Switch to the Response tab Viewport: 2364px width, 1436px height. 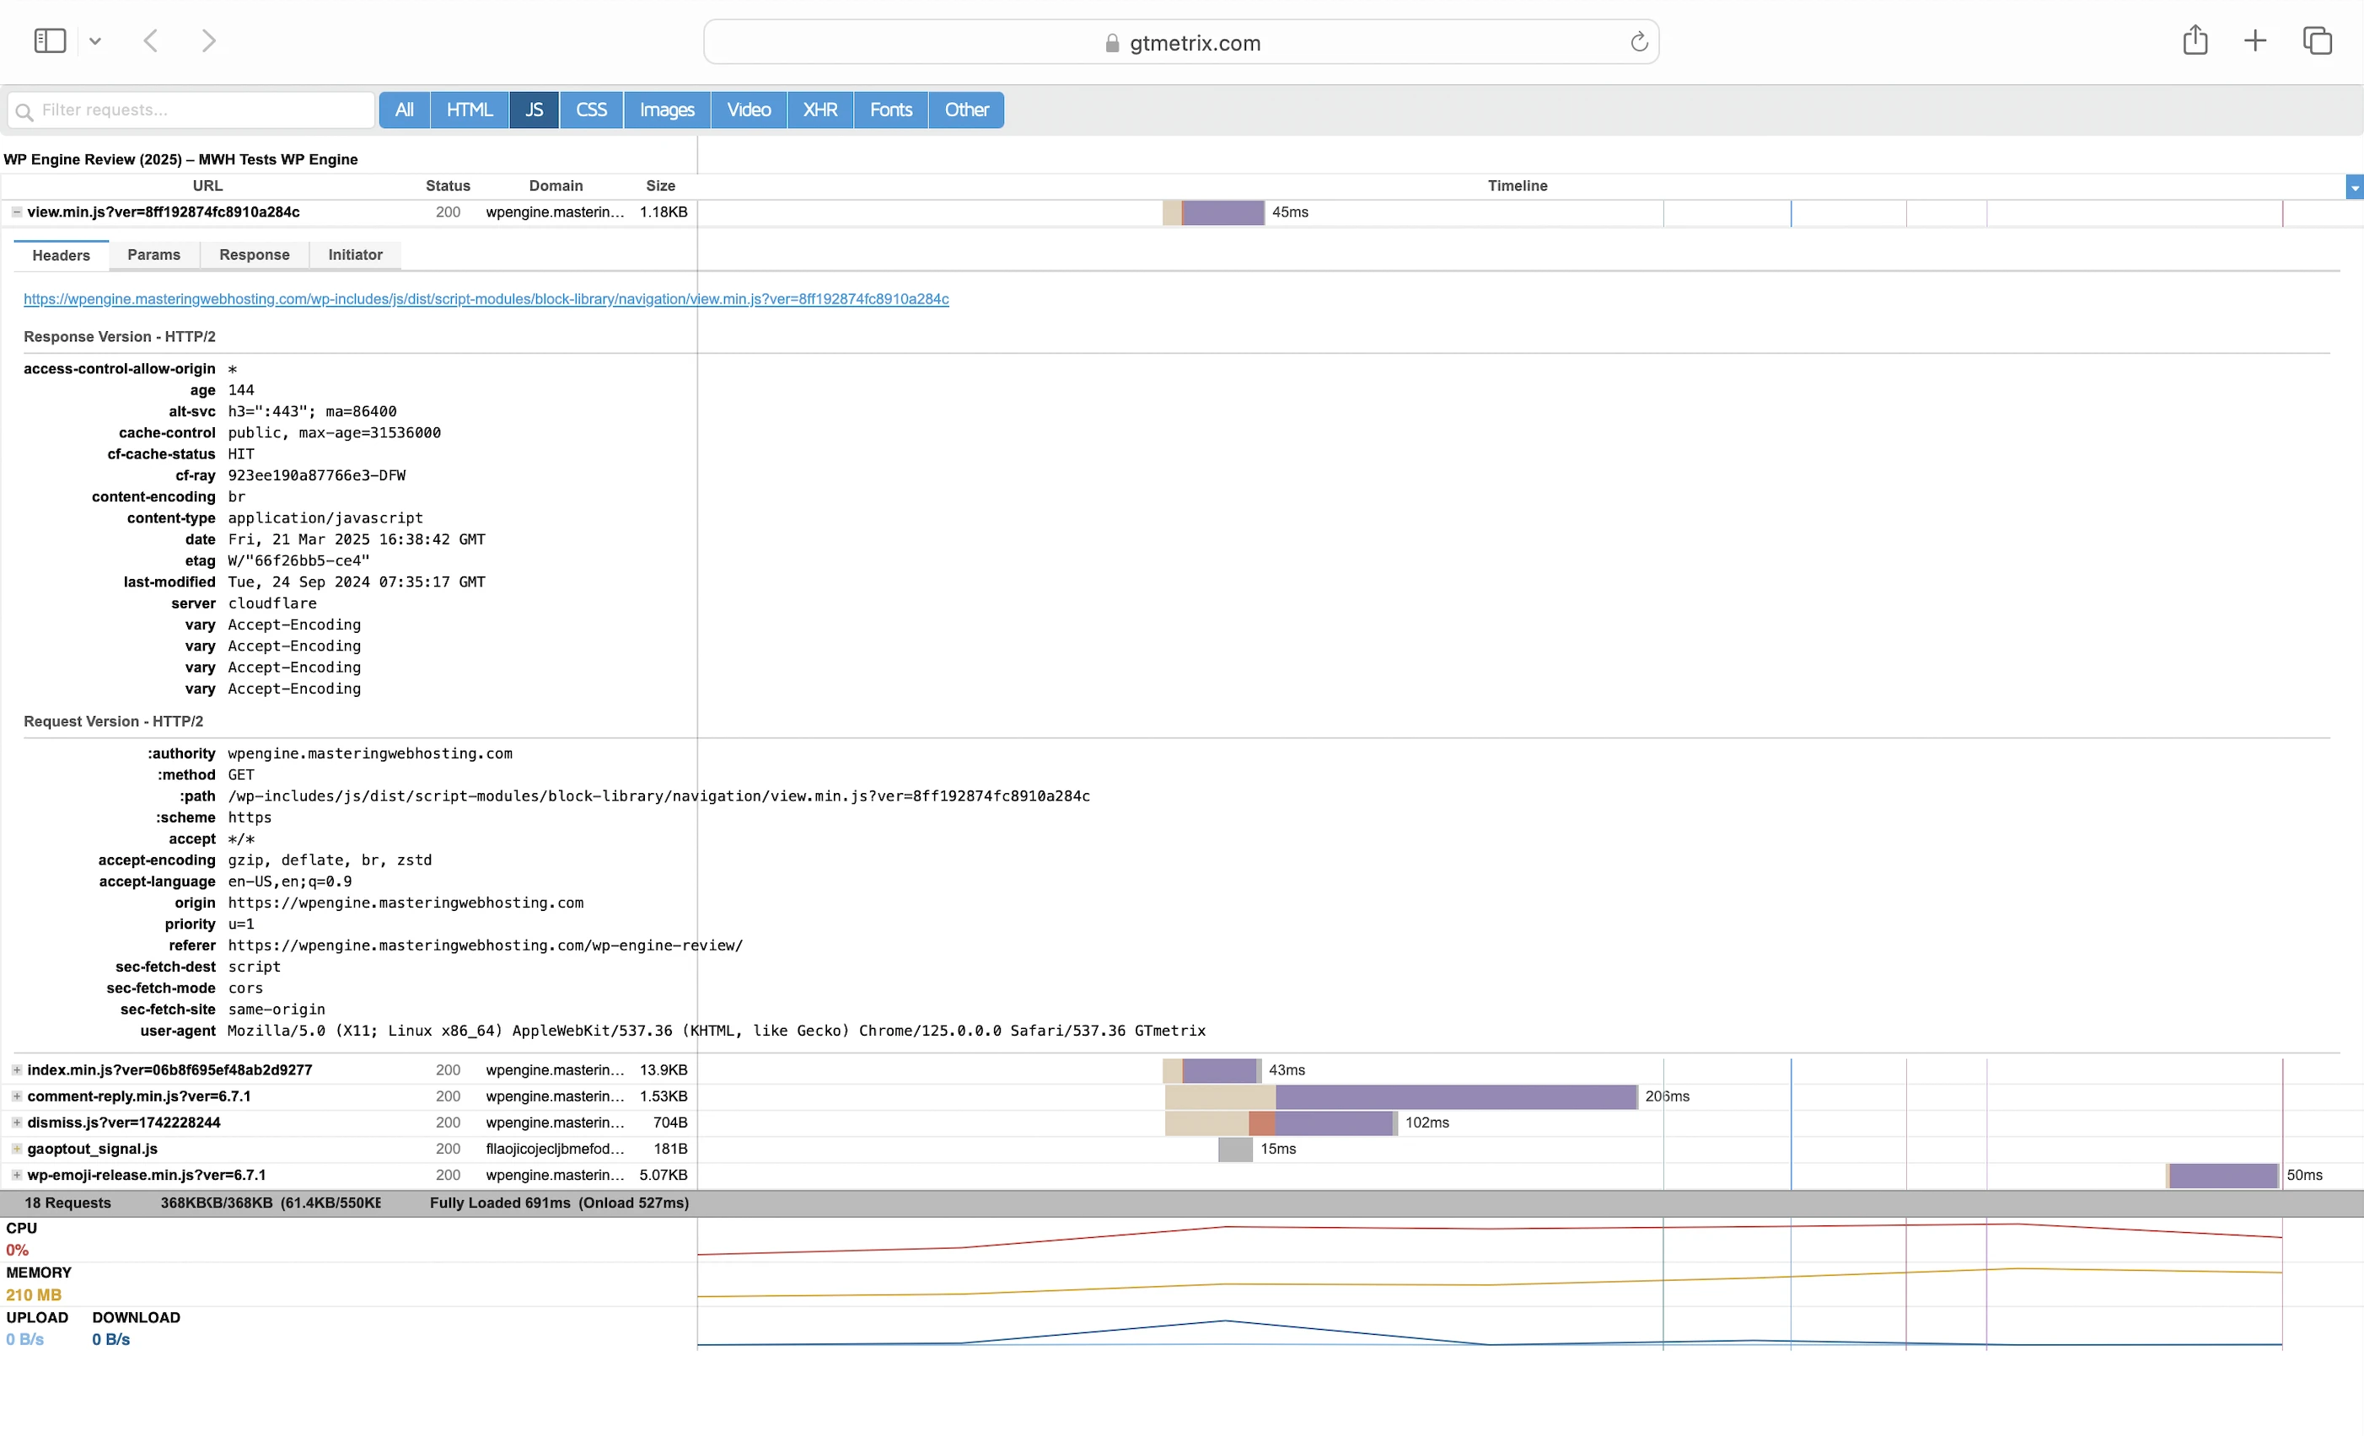[x=255, y=255]
